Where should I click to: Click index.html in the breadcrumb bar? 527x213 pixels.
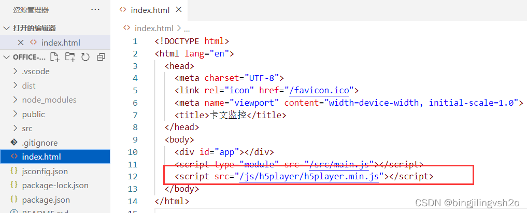tap(154, 28)
